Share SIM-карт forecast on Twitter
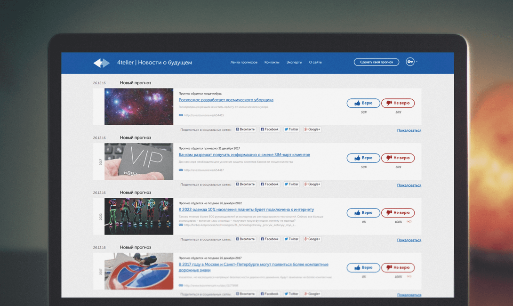 pyautogui.click(x=291, y=184)
